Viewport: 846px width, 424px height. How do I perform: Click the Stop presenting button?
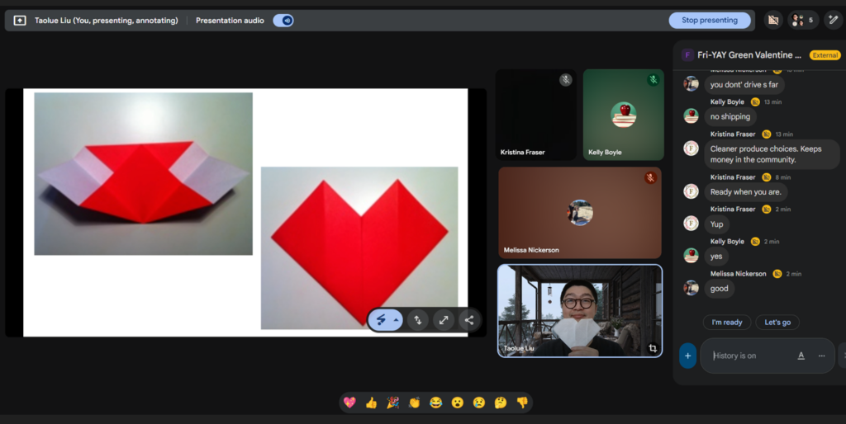(709, 21)
